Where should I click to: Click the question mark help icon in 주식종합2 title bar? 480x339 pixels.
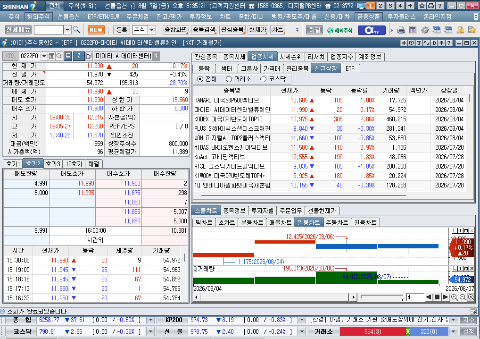(x=449, y=43)
